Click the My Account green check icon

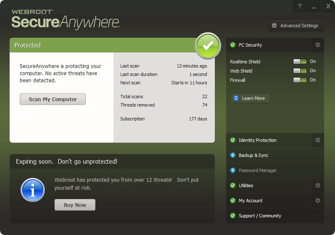click(x=233, y=201)
